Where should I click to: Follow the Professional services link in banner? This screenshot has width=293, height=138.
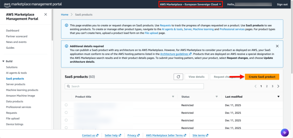click(x=232, y=29)
